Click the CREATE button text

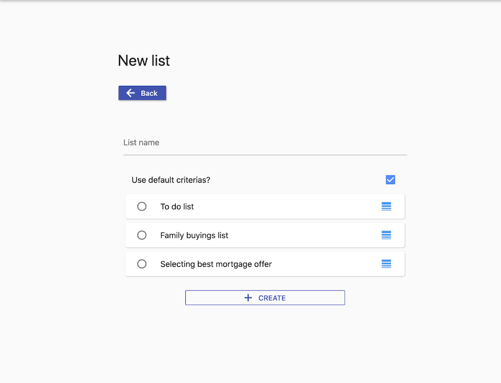tap(272, 298)
